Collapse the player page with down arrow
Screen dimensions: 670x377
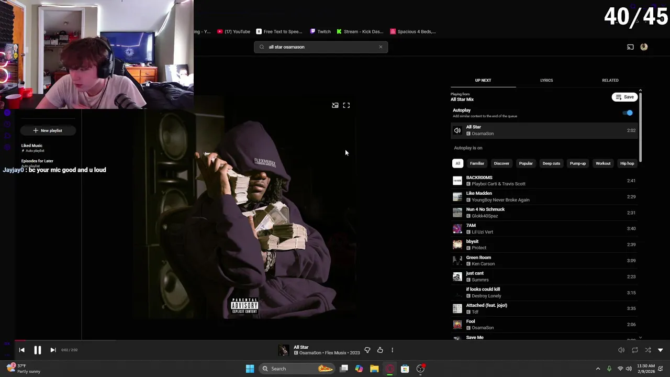tap(661, 350)
